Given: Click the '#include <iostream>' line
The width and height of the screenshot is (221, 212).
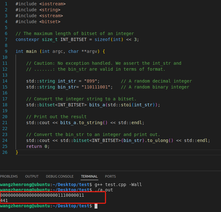Looking at the screenshot, I should coord(41,4).
